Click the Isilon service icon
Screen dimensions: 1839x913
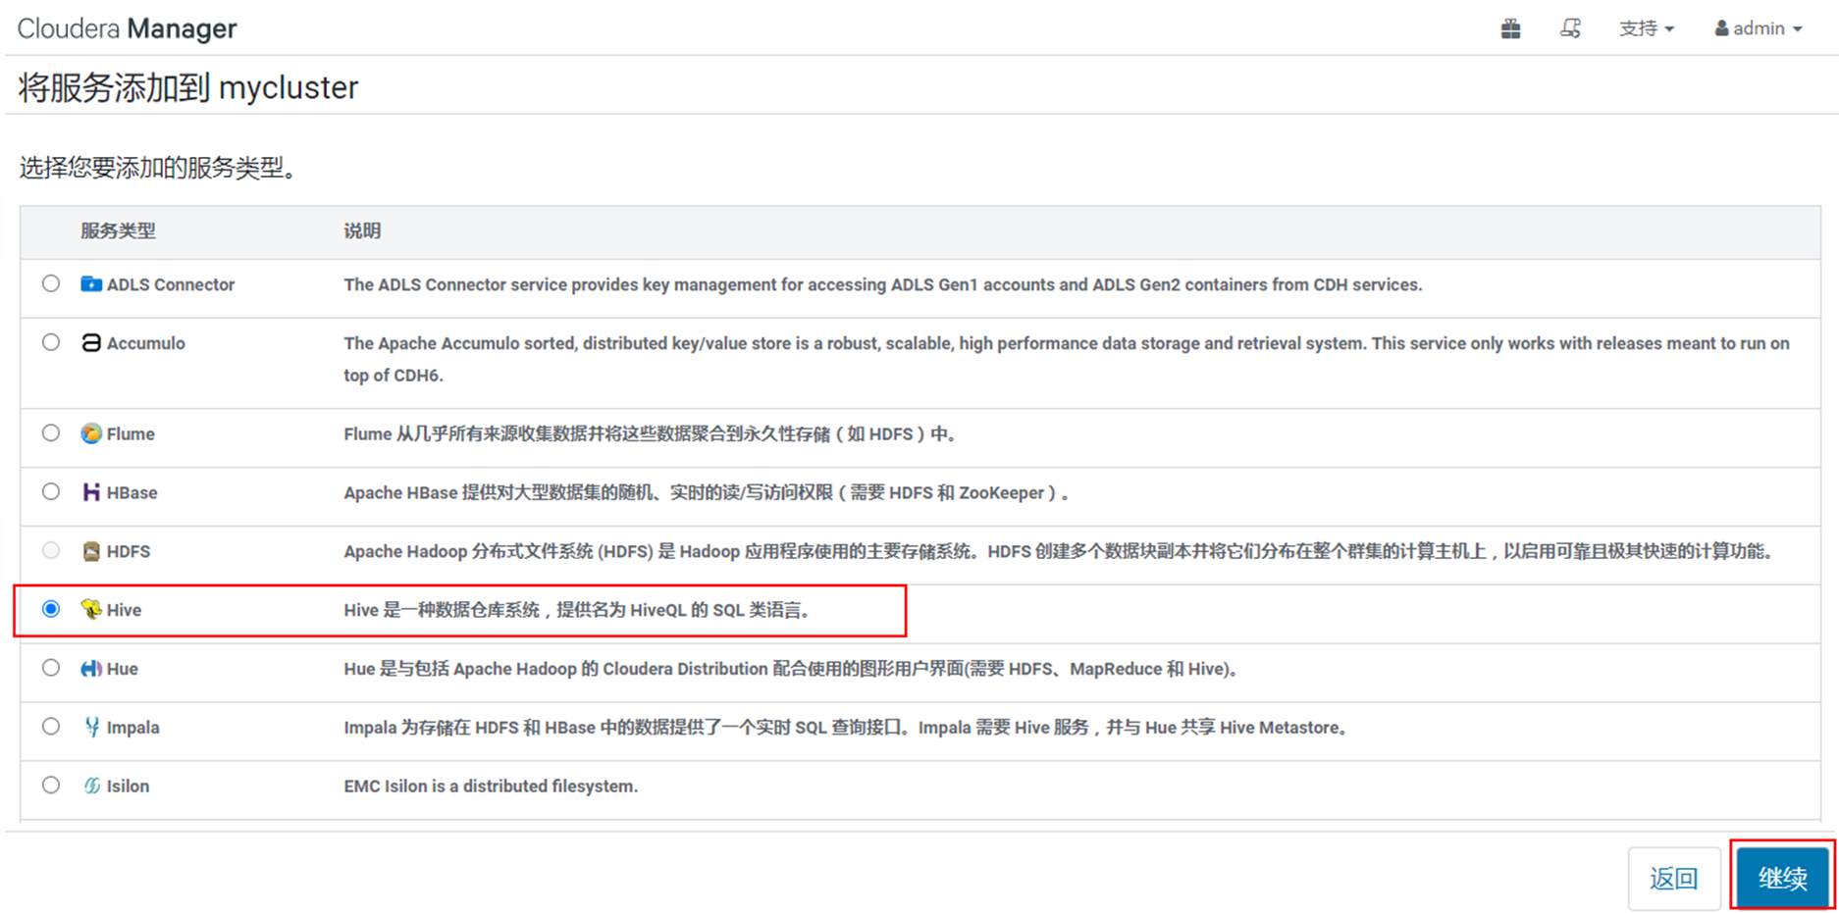coord(91,786)
